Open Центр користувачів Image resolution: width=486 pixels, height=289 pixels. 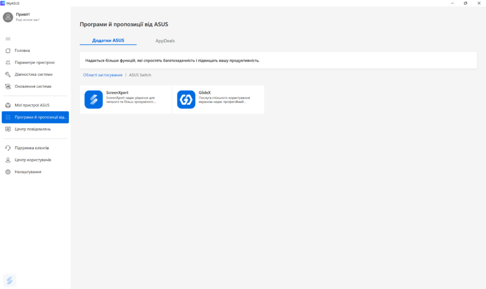[36, 160]
